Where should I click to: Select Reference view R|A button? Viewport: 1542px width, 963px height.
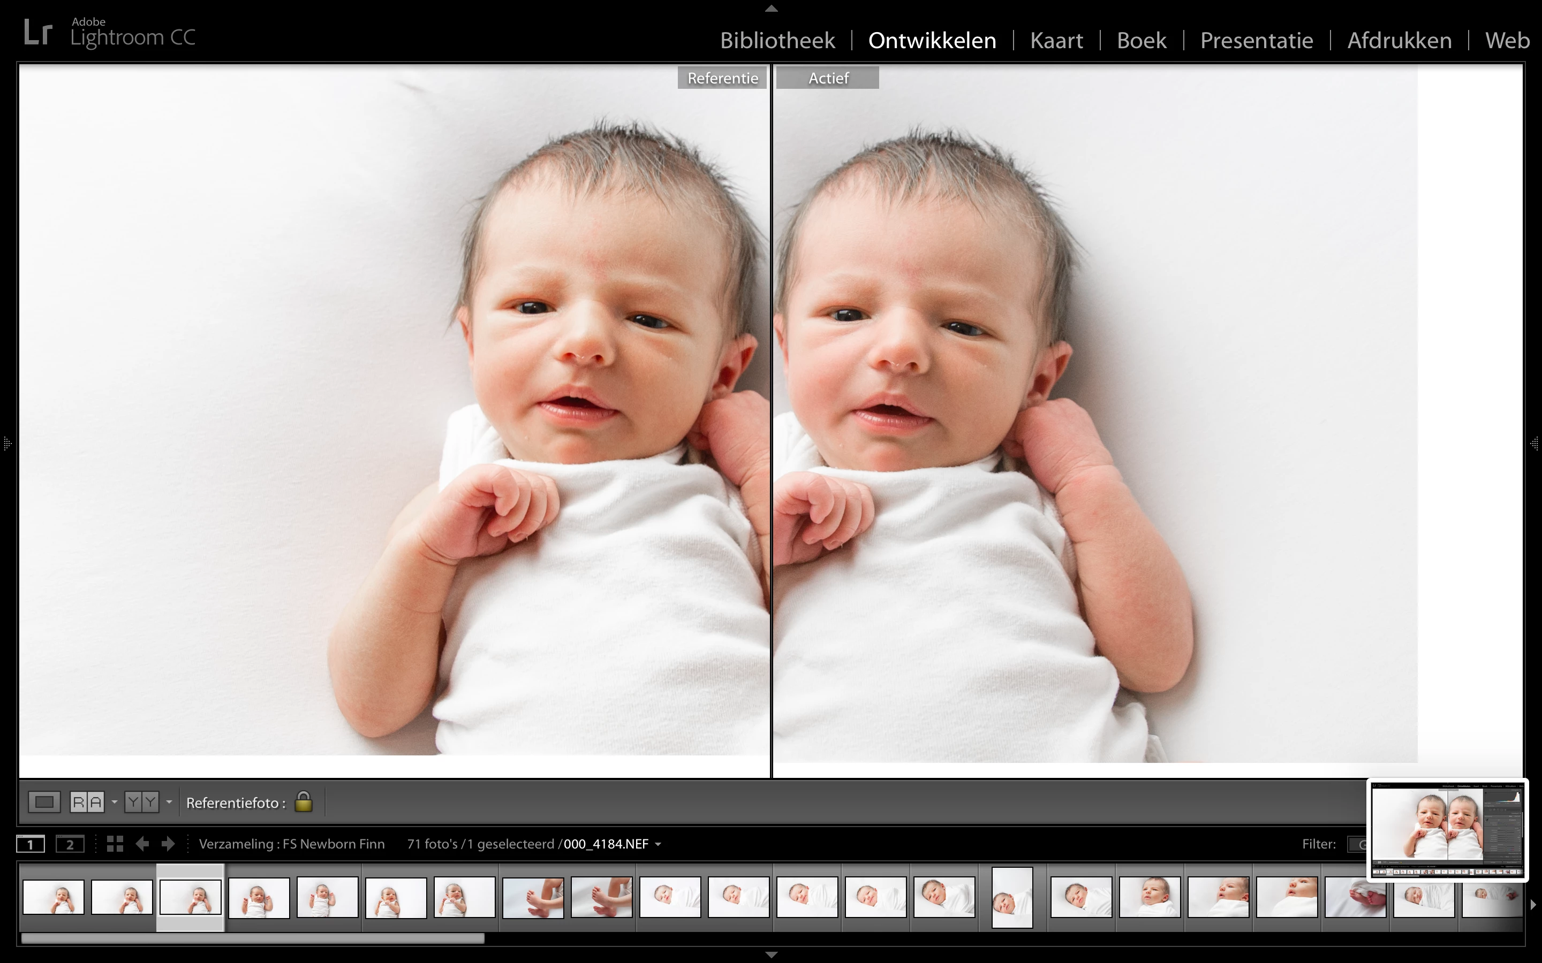tap(87, 802)
